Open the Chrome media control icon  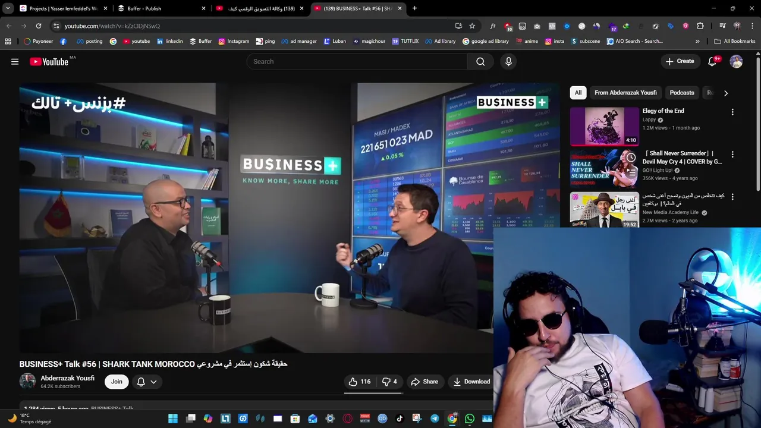[722, 26]
